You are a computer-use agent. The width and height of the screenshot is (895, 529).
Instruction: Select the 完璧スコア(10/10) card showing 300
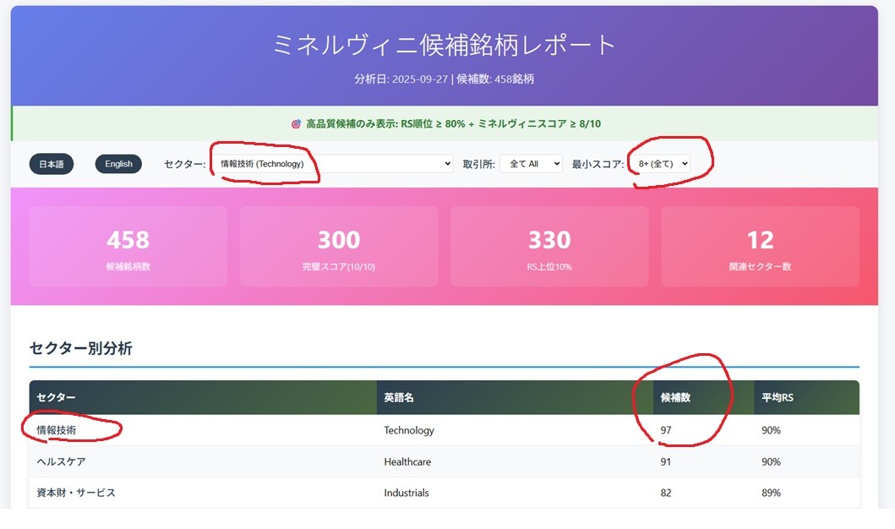pos(338,247)
